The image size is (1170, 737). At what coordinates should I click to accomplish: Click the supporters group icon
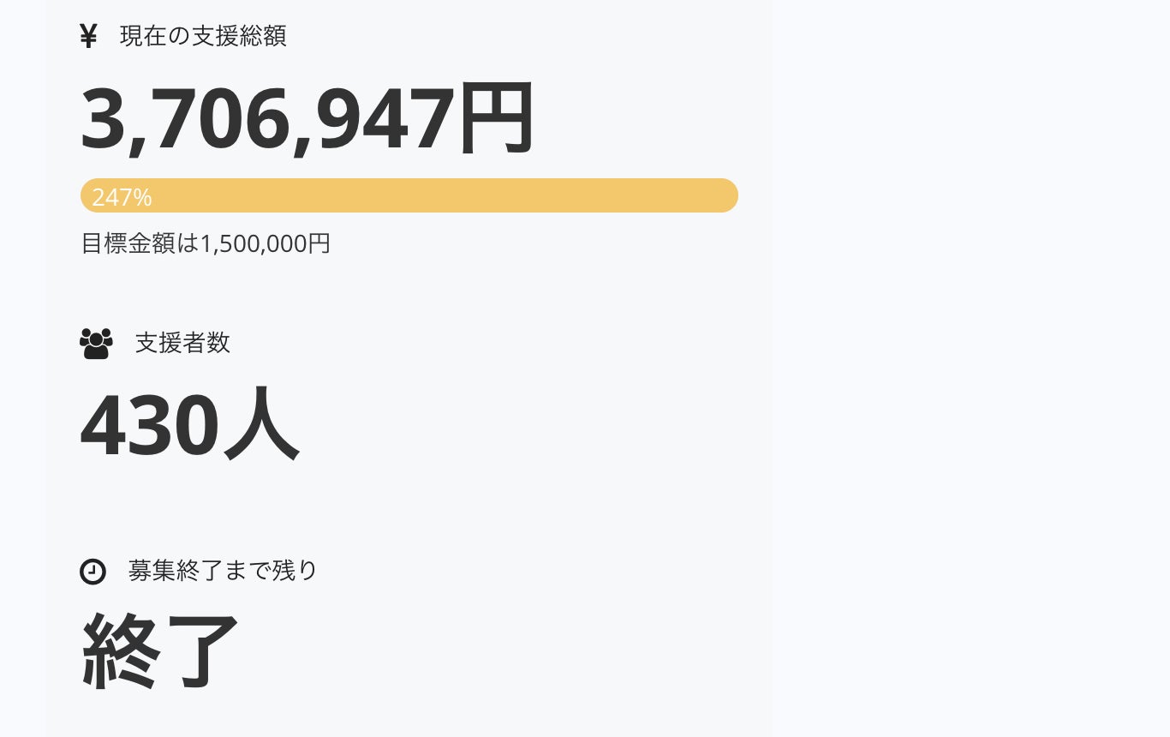pyautogui.click(x=96, y=343)
